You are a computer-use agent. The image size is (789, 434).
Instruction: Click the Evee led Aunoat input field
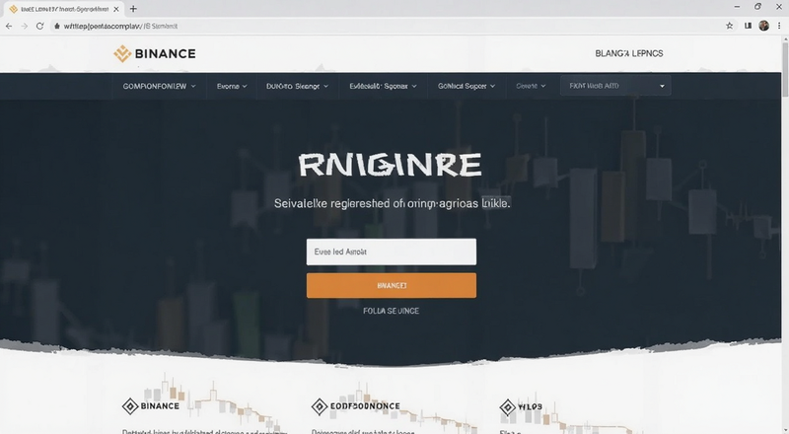point(392,252)
